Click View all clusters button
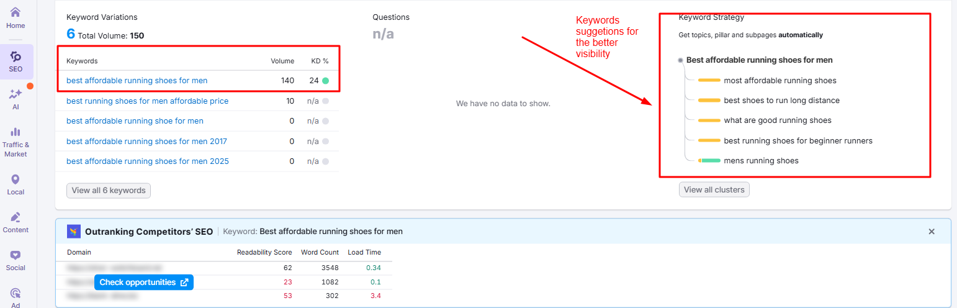Image resolution: width=957 pixels, height=308 pixels. coord(714,190)
